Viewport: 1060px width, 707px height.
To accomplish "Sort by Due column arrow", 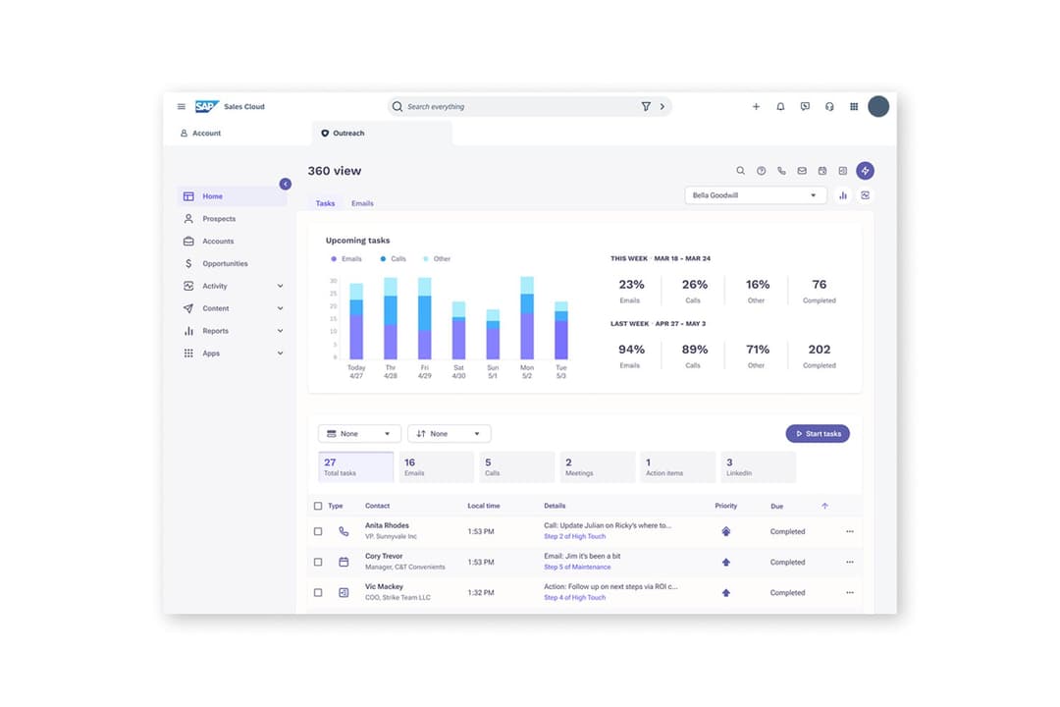I will 824,506.
